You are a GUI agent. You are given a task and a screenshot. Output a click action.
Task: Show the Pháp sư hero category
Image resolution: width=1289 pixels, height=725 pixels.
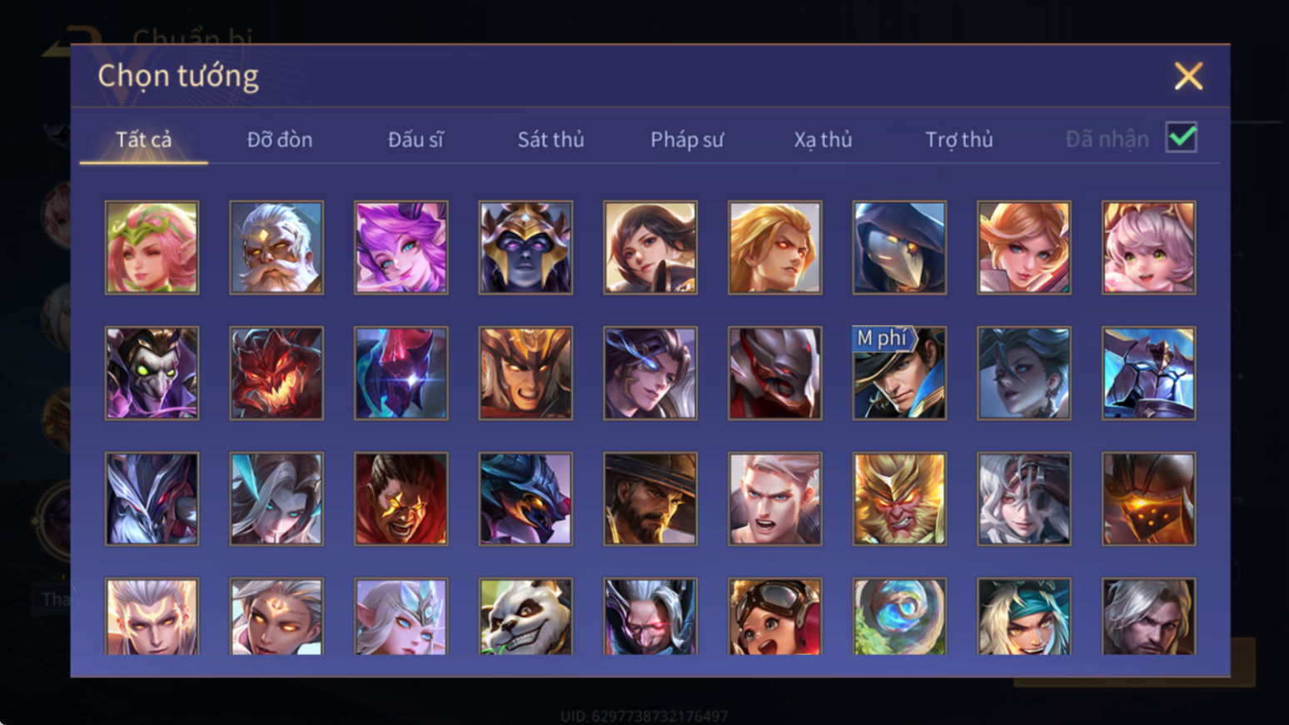pyautogui.click(x=687, y=140)
